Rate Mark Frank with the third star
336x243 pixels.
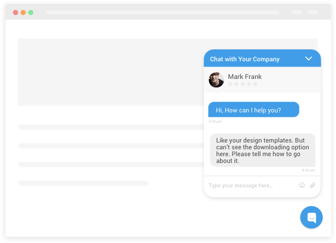coord(243,84)
